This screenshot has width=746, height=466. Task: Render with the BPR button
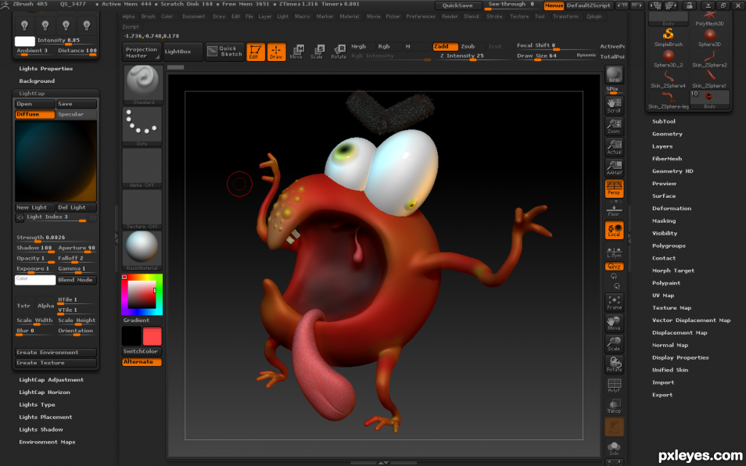pos(614,74)
